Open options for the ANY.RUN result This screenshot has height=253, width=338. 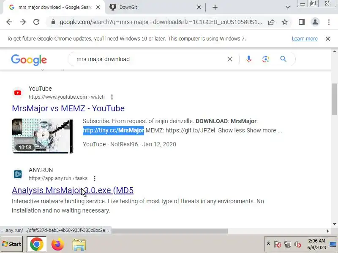(x=95, y=178)
